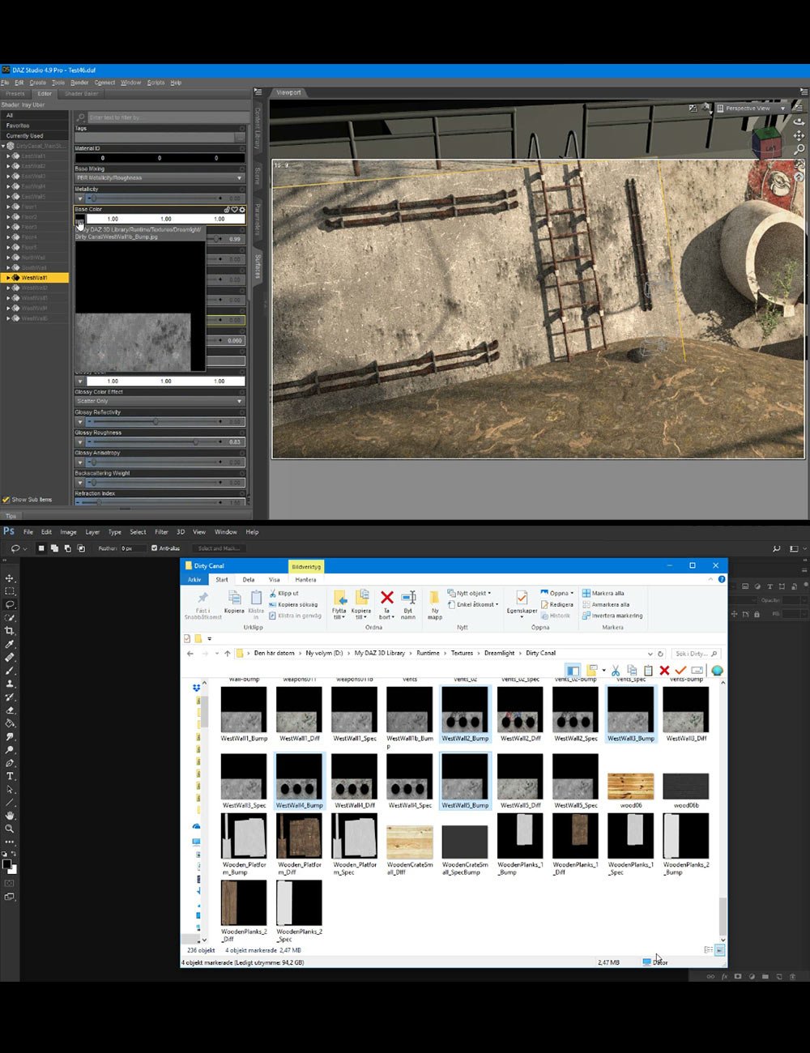The height and width of the screenshot is (1053, 810).
Task: Select the Clone Stamp tool in Photoshop
Action: (10, 684)
